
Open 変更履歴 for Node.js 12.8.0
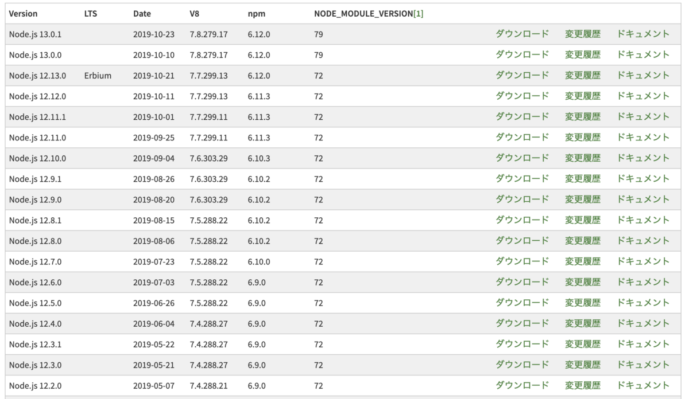pyautogui.click(x=583, y=240)
